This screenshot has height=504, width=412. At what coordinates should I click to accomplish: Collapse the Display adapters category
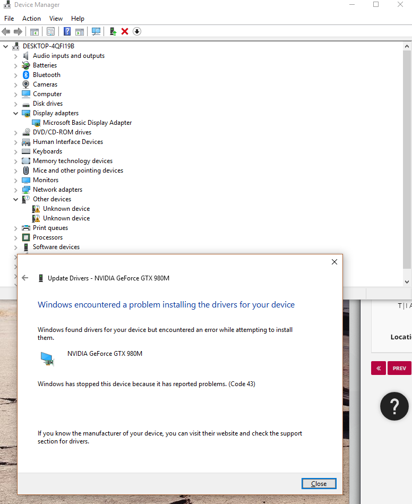pos(15,113)
